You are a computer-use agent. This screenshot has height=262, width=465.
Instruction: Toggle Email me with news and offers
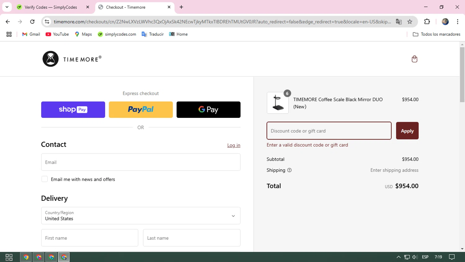45,179
